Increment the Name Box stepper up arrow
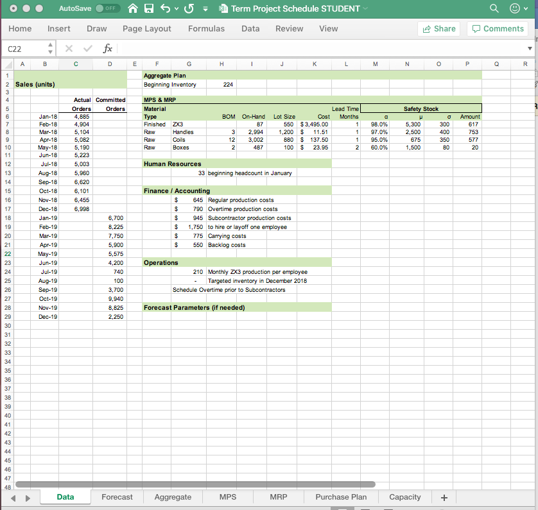The width and height of the screenshot is (538, 510). (49, 45)
